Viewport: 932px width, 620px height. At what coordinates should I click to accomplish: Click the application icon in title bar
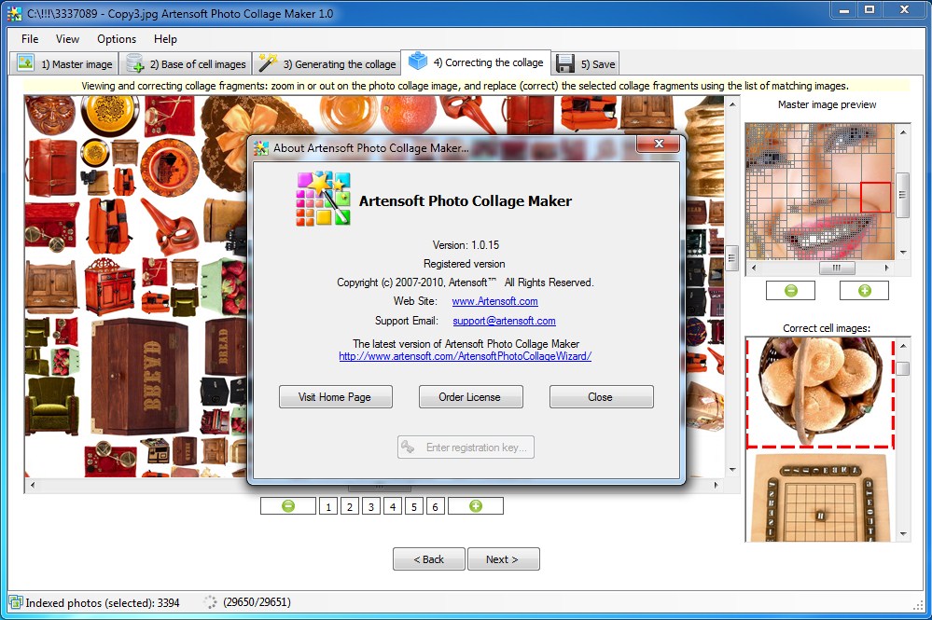click(14, 14)
